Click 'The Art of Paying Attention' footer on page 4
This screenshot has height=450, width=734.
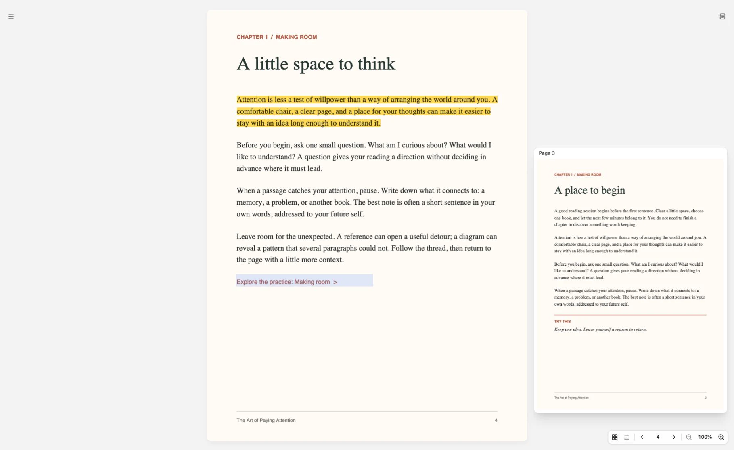coord(266,420)
